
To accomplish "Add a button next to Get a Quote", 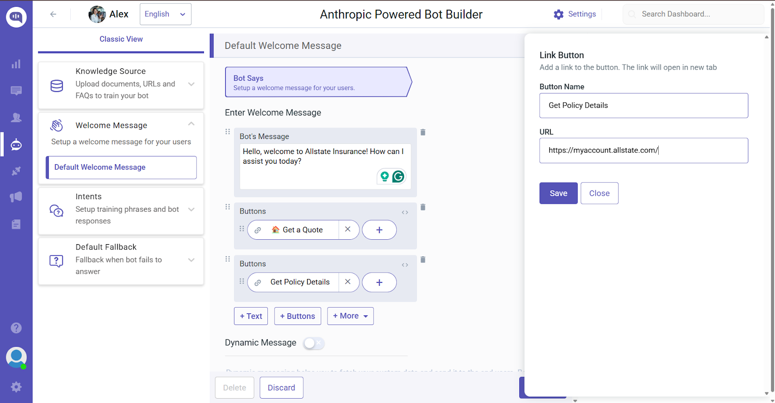I will [x=379, y=230].
